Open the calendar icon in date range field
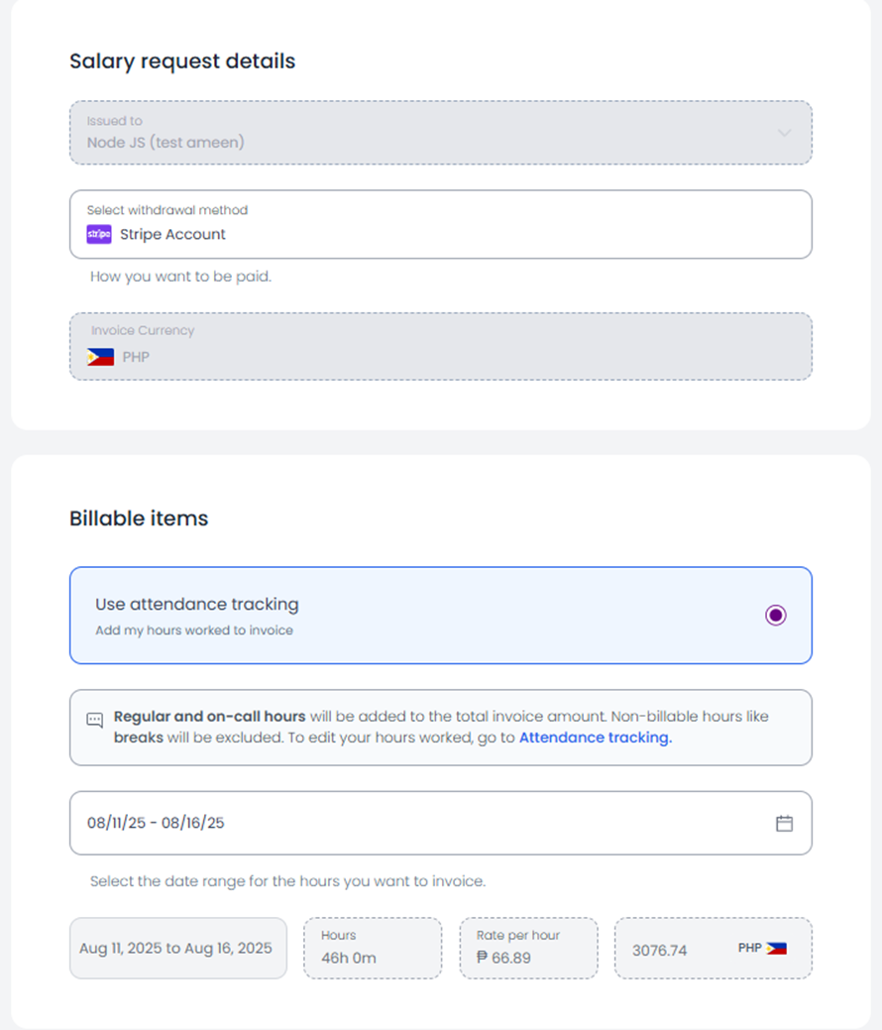The image size is (882, 1030). 784,823
